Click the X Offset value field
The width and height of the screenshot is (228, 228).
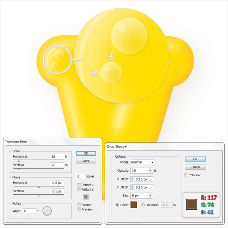(x=144, y=179)
